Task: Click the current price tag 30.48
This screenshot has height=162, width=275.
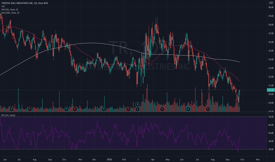Action: (271, 90)
